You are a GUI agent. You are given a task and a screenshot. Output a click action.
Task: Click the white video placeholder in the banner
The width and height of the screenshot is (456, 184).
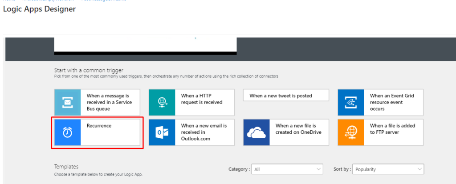145,45
